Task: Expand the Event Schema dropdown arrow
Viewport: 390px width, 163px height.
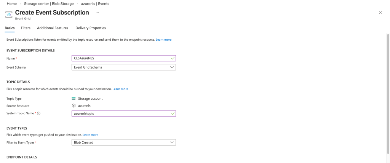Action: pos(172,67)
